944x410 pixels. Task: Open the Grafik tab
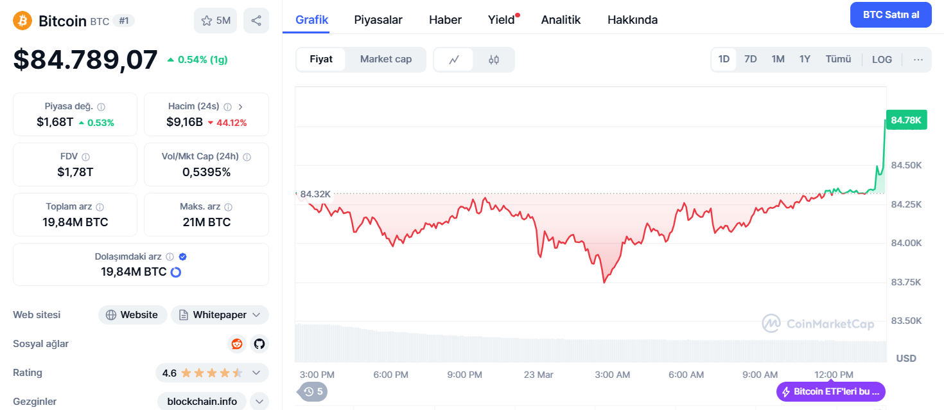tap(312, 20)
